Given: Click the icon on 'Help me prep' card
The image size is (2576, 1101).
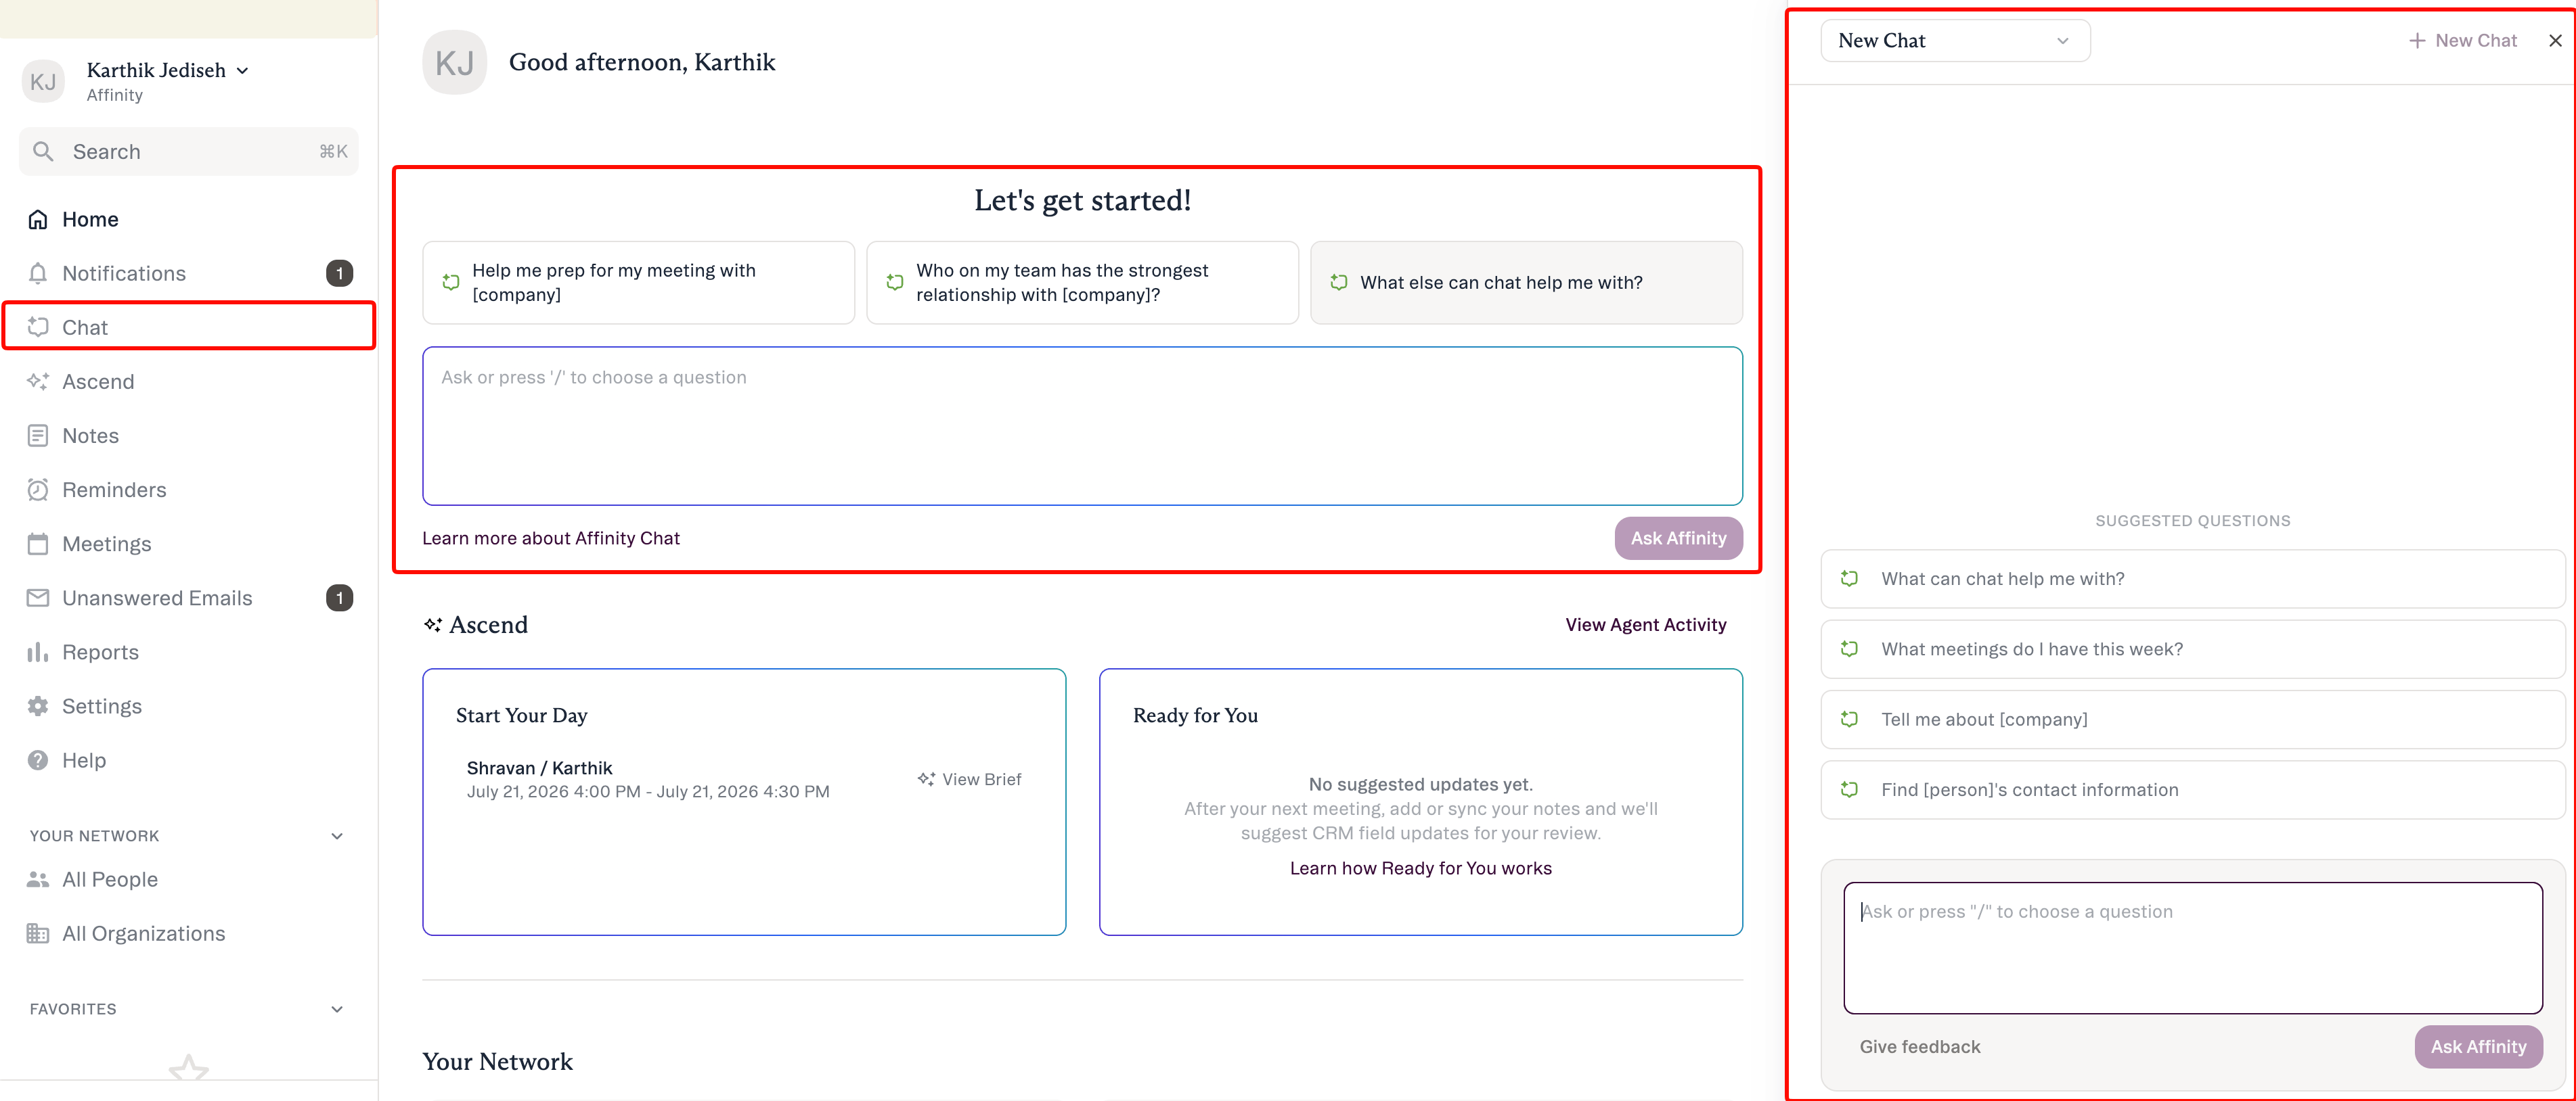Looking at the screenshot, I should coord(451,282).
